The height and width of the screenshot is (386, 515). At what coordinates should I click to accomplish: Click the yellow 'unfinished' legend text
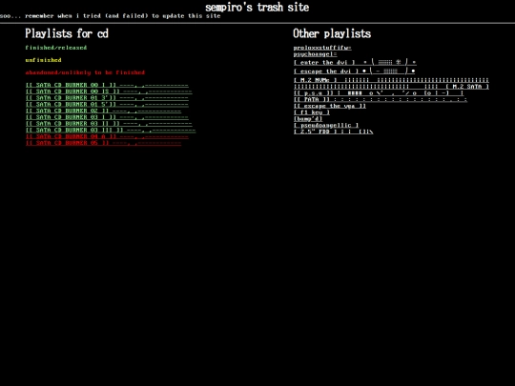43,60
